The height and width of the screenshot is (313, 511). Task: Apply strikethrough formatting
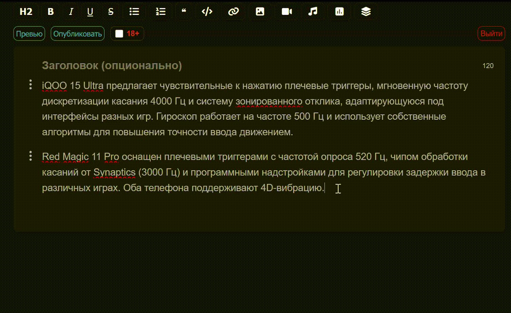111,12
